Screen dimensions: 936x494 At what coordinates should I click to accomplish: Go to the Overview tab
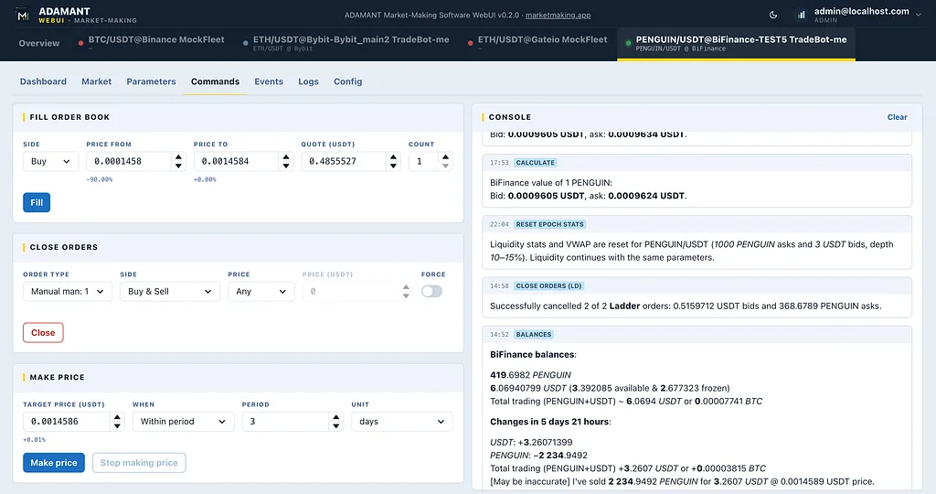pos(38,43)
